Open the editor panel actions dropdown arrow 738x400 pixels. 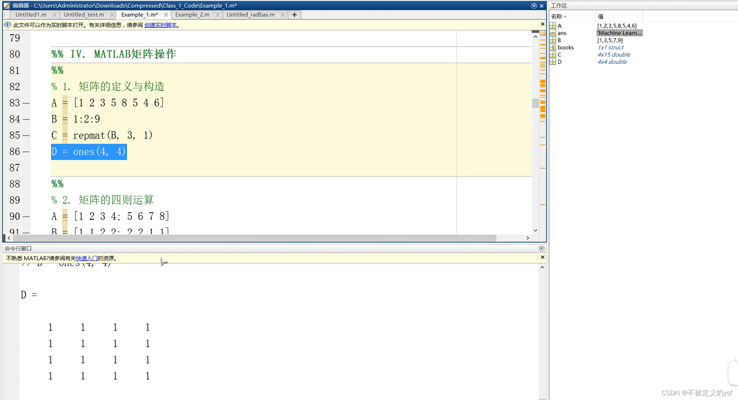(x=534, y=6)
